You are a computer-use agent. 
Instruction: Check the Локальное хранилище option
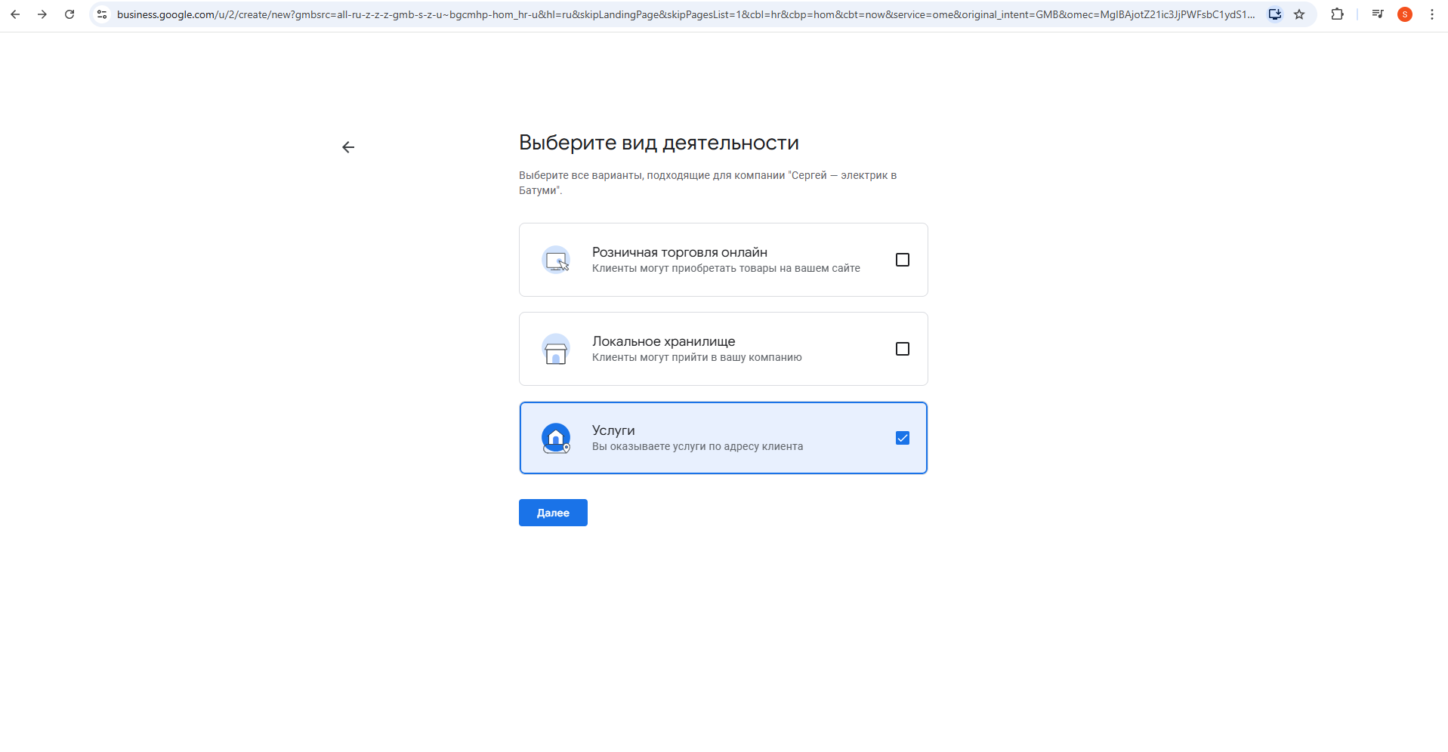pyautogui.click(x=903, y=348)
